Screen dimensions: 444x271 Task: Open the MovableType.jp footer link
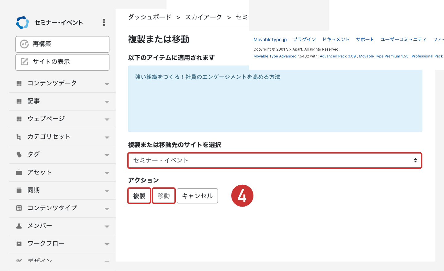[x=270, y=39]
